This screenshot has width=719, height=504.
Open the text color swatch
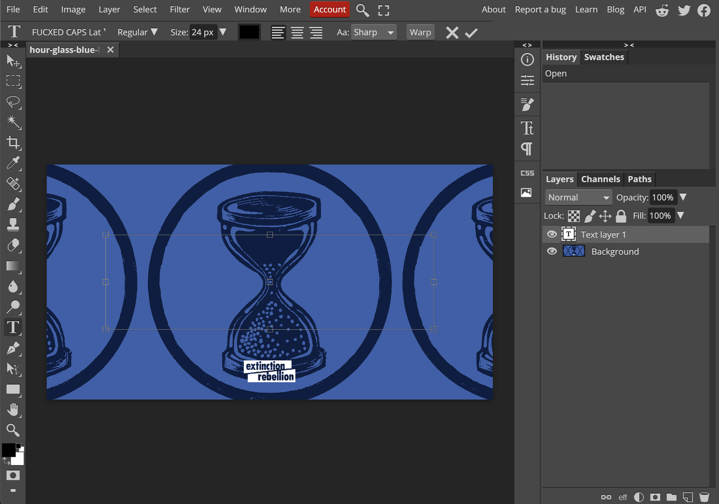tap(249, 33)
